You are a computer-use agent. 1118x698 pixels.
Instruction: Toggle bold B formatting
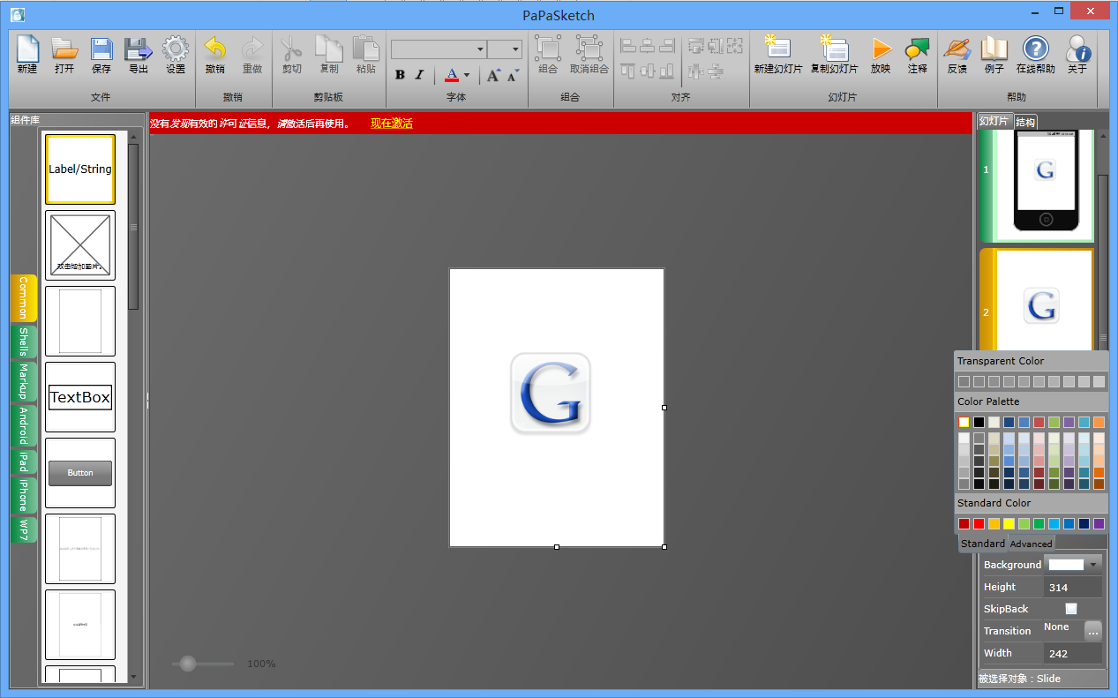[x=400, y=75]
